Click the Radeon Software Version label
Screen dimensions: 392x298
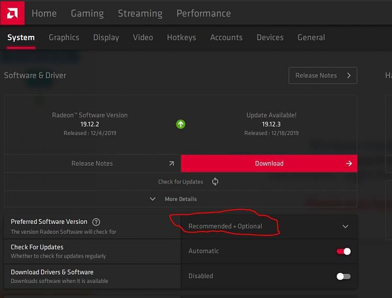(x=90, y=115)
